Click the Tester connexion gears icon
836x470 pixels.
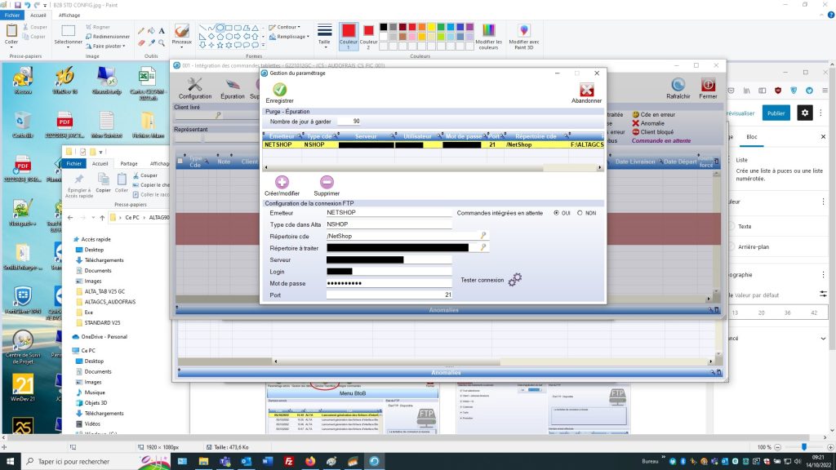[514, 280]
